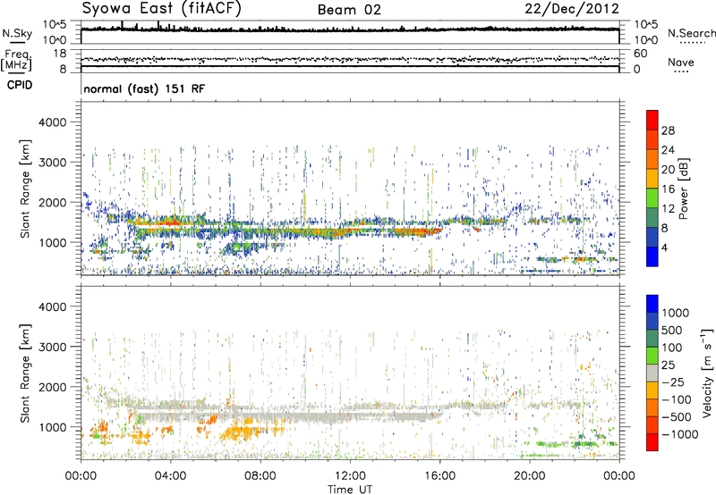This screenshot has width=716, height=495.
Task: Pick the light green 25–100 velocity segment
Action: point(652,356)
